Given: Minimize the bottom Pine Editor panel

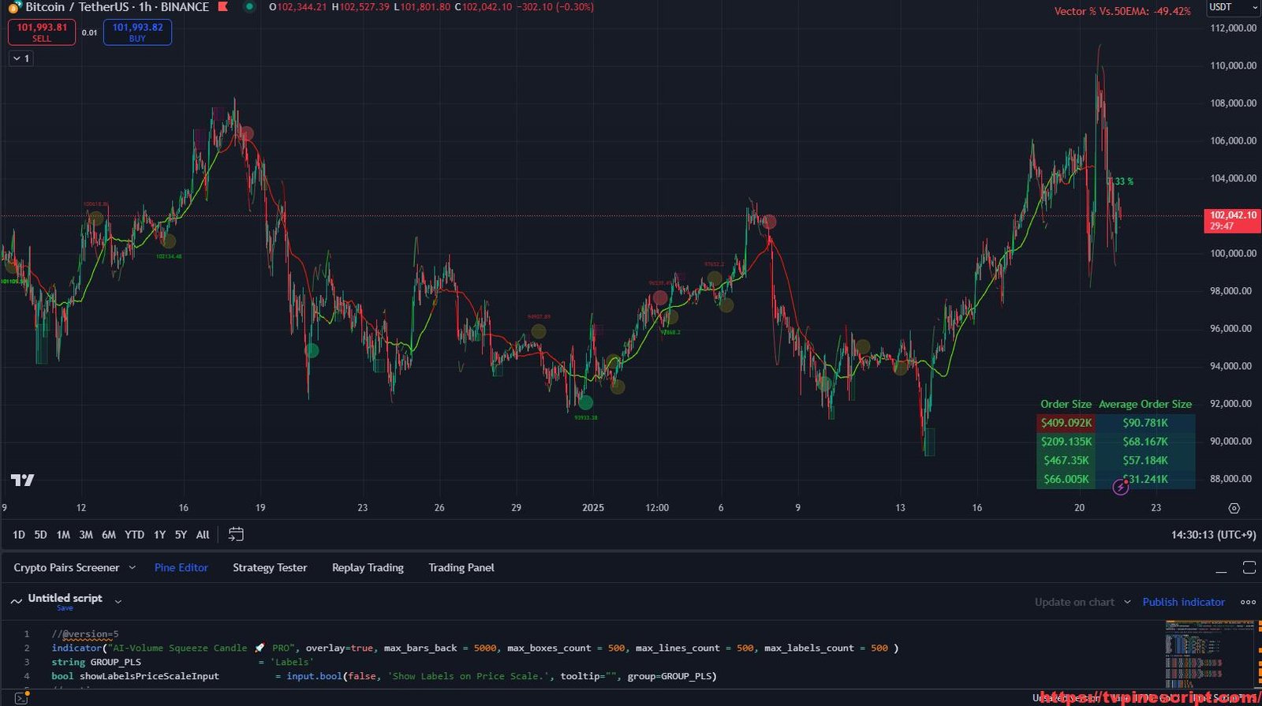Looking at the screenshot, I should [x=1221, y=568].
